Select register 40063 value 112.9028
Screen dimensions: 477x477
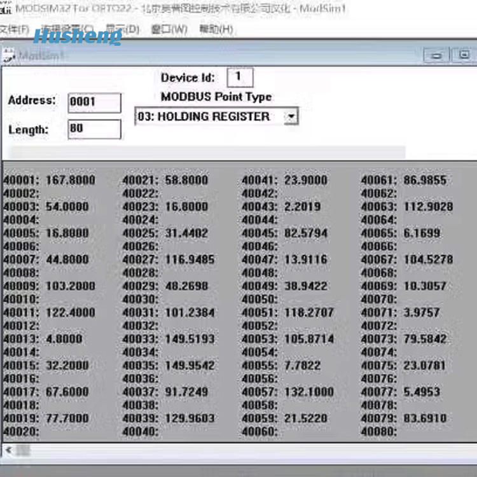coord(428,207)
